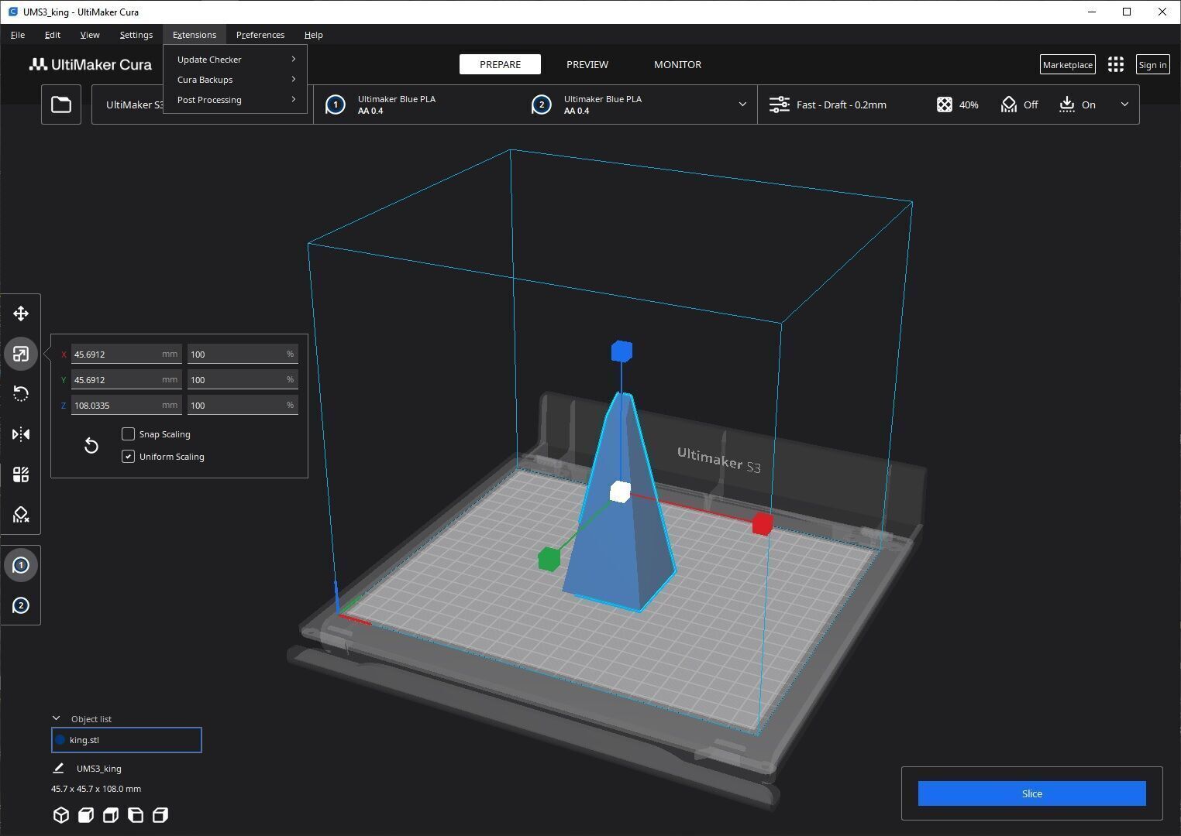Click the UltiMaker Cura logo
The height and width of the screenshot is (836, 1181).
[x=91, y=64]
